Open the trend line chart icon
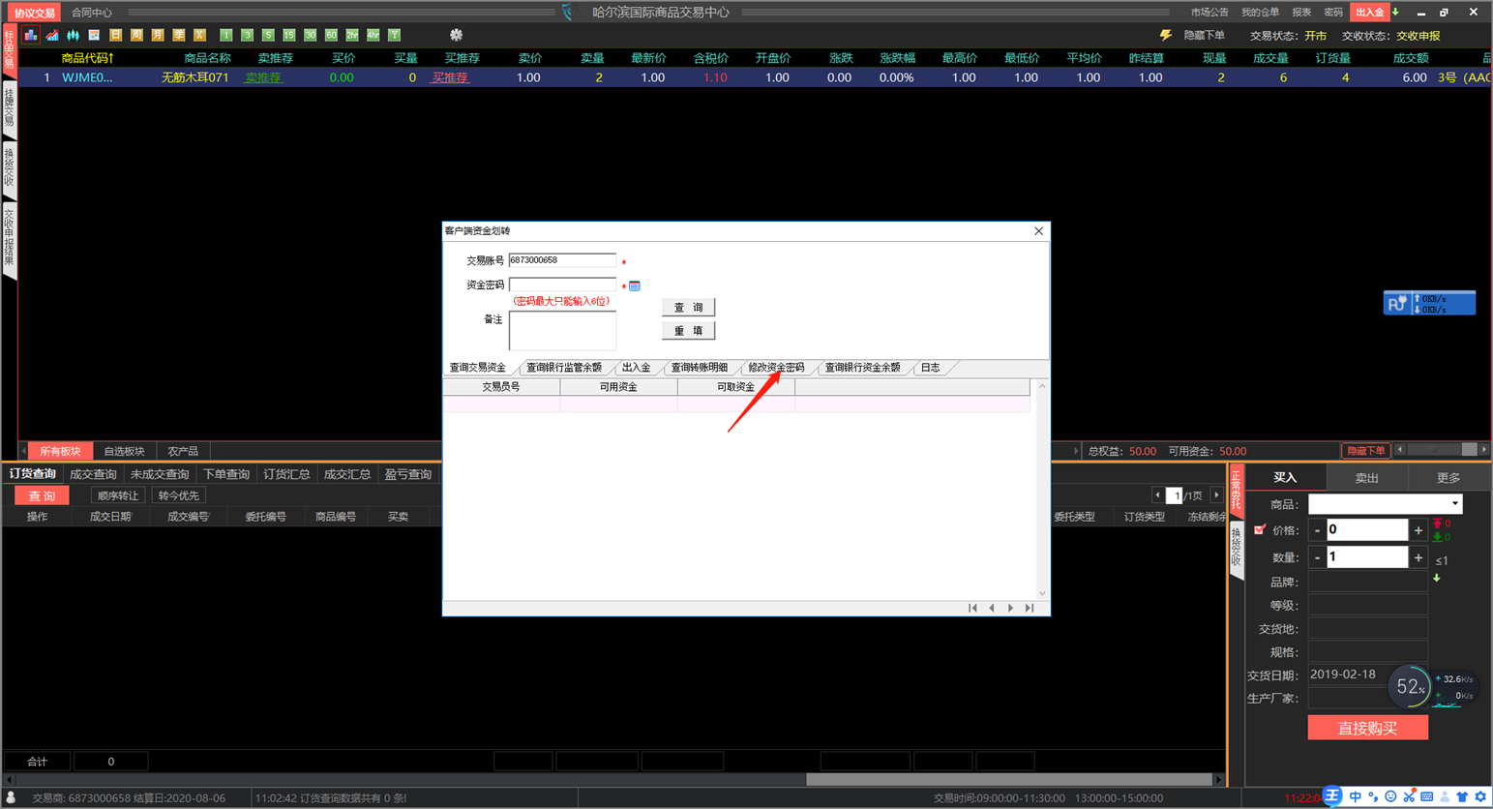This screenshot has width=1493, height=809. click(x=52, y=35)
